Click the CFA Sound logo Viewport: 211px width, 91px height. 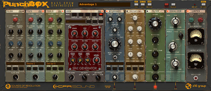click(x=74, y=86)
